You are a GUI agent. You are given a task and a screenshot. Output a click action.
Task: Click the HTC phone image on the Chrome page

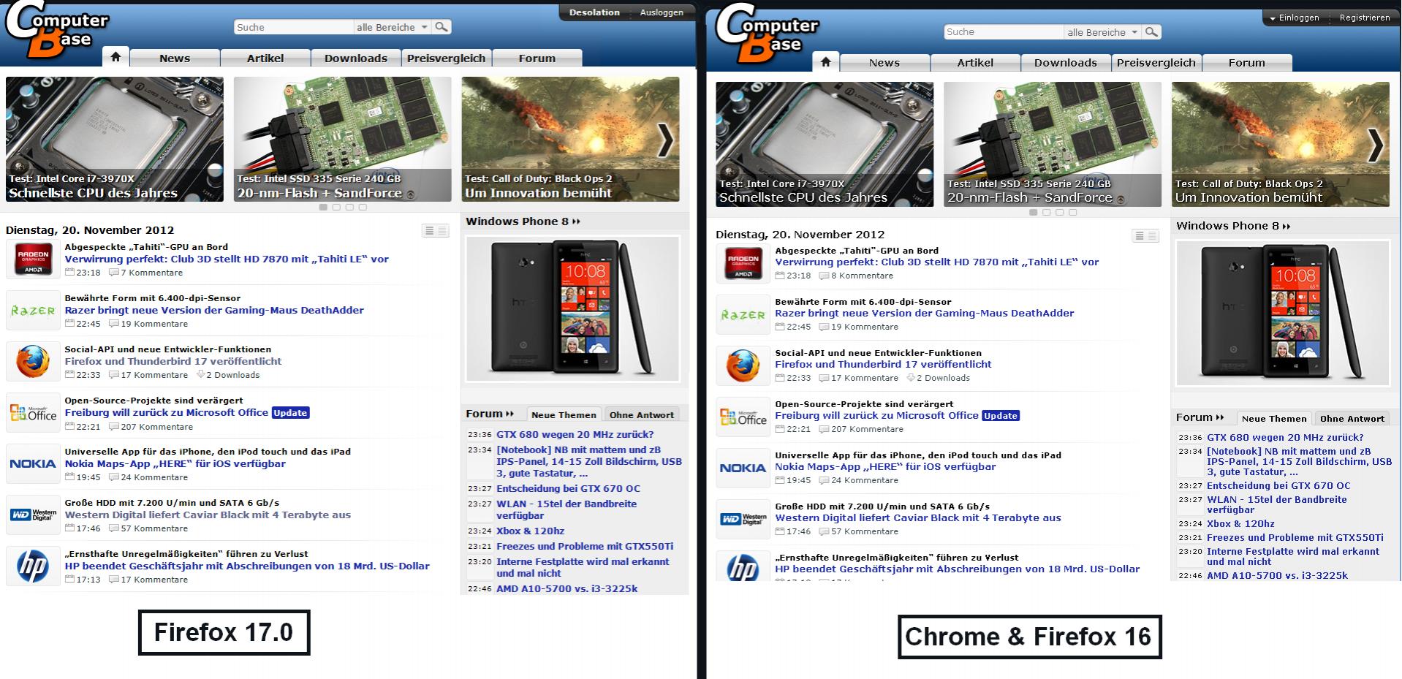pos(1282,313)
